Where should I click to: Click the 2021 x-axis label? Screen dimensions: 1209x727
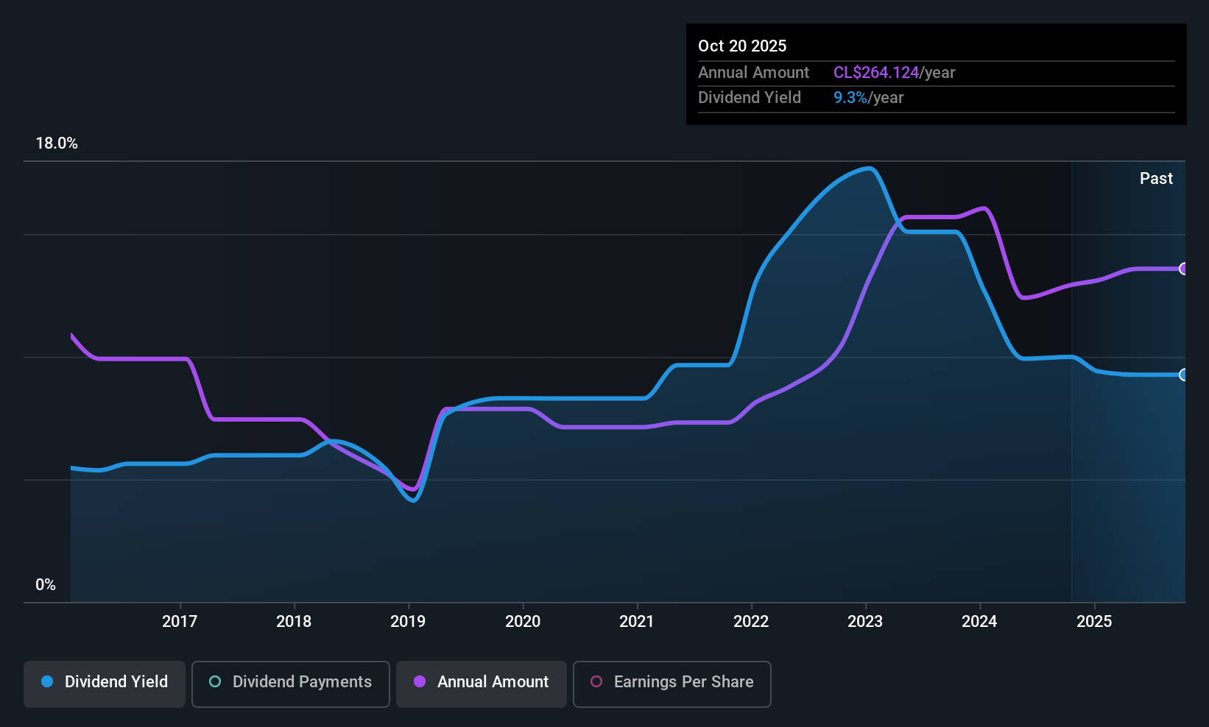637,621
